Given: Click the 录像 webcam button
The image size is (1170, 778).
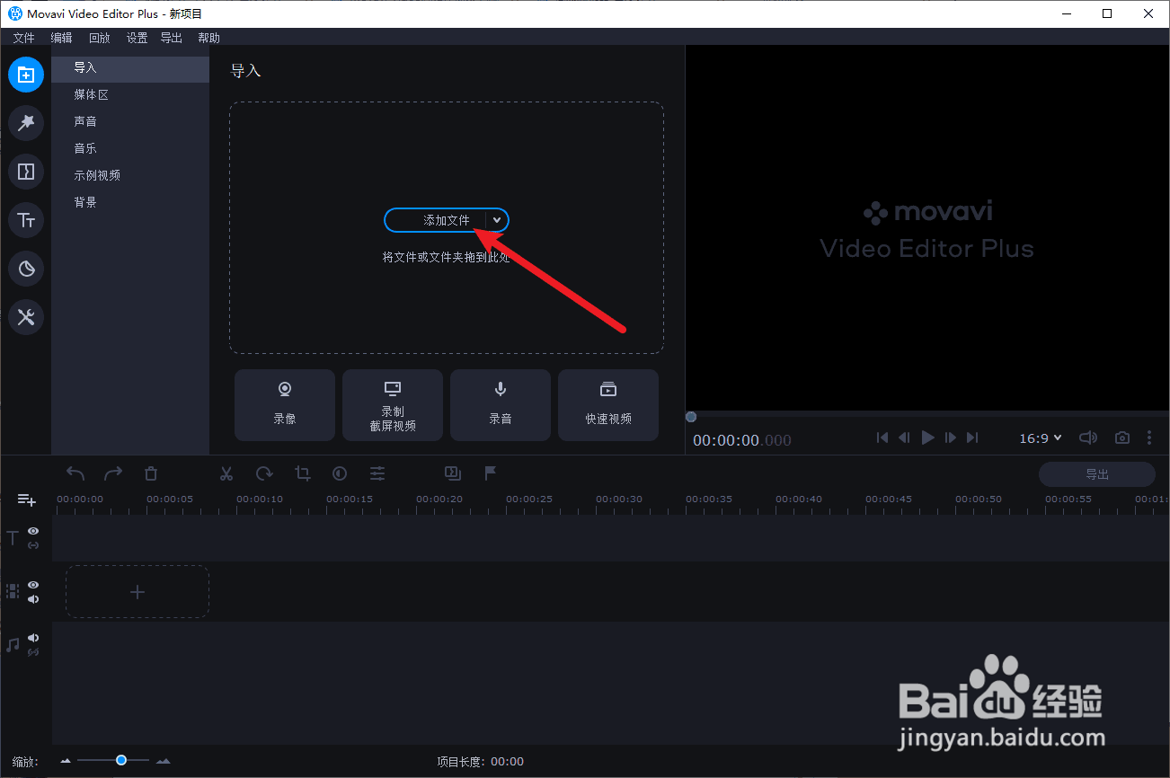Looking at the screenshot, I should coord(285,405).
